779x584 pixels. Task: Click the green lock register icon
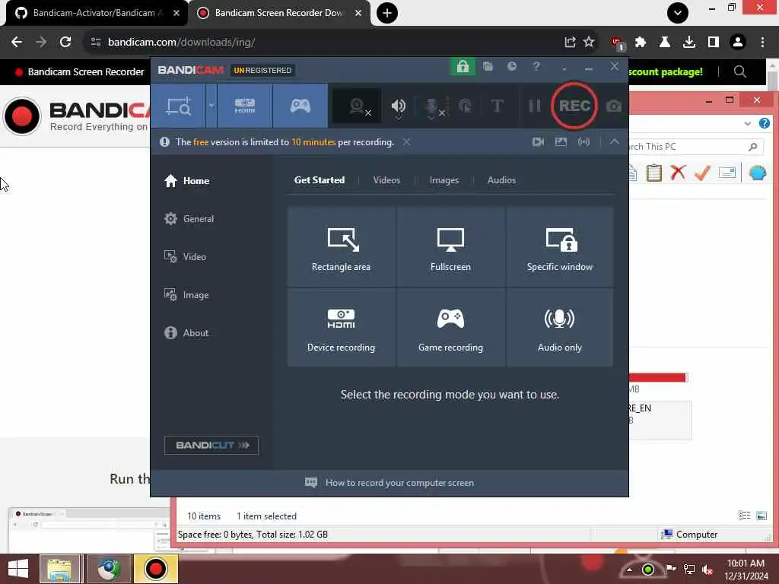pos(463,67)
